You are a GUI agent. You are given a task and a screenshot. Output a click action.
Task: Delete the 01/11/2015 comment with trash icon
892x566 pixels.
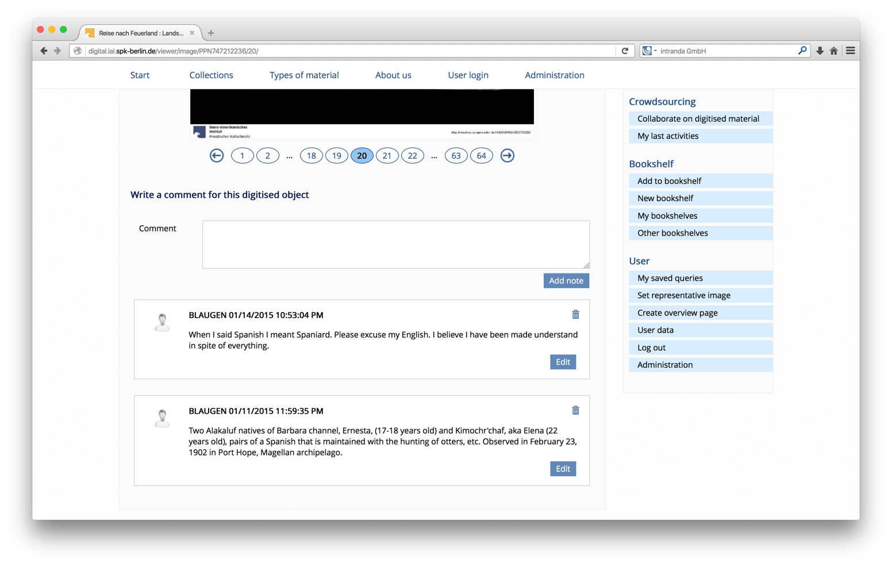coord(575,410)
